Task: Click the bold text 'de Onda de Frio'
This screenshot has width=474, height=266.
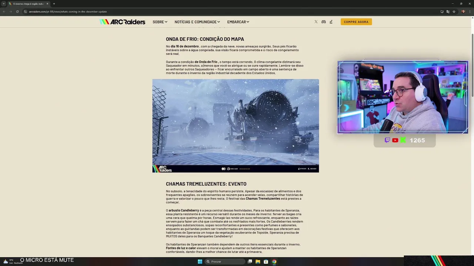Action: click(206, 62)
